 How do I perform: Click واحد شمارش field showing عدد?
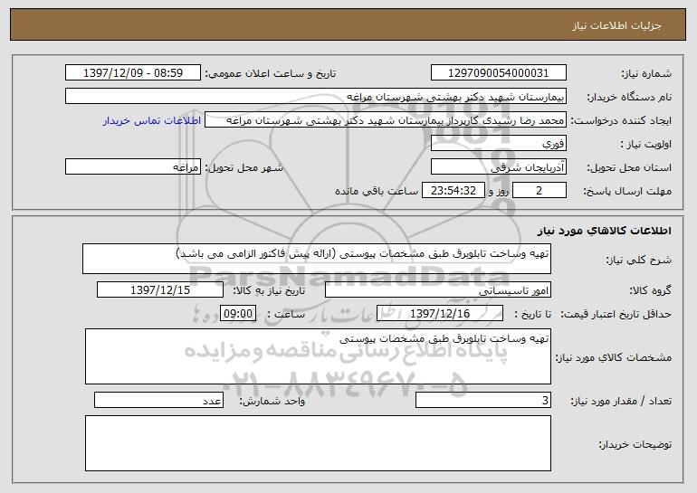coord(158,401)
